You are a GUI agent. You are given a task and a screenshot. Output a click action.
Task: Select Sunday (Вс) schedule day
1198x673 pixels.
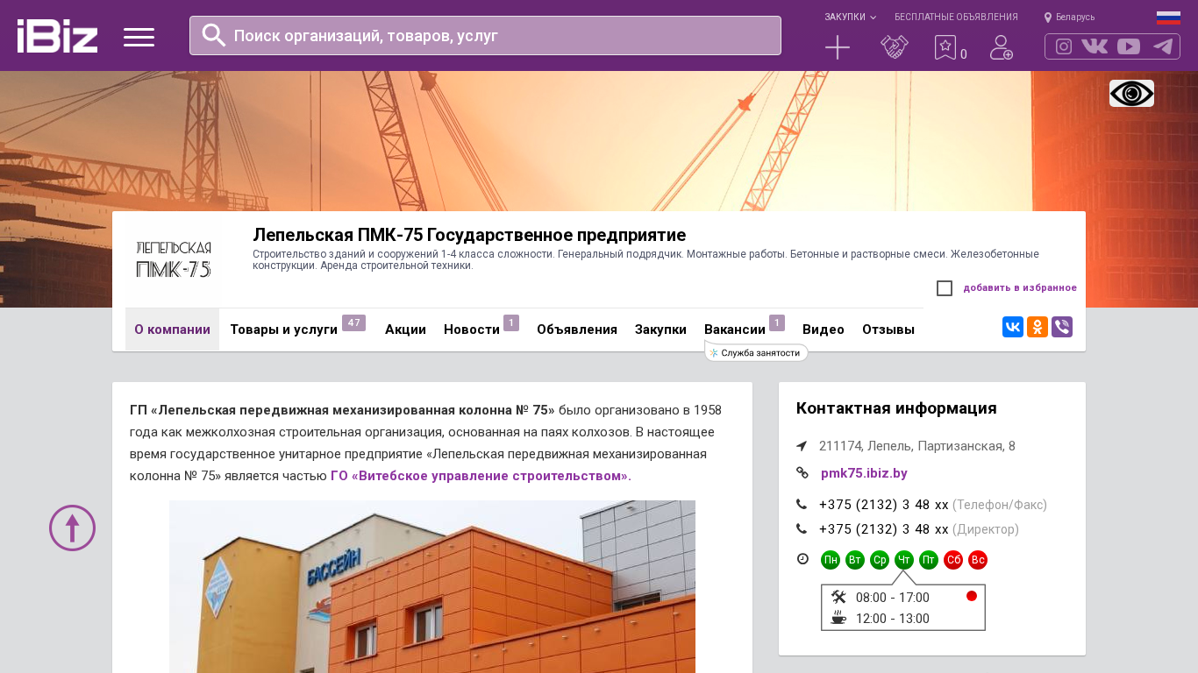tap(978, 560)
